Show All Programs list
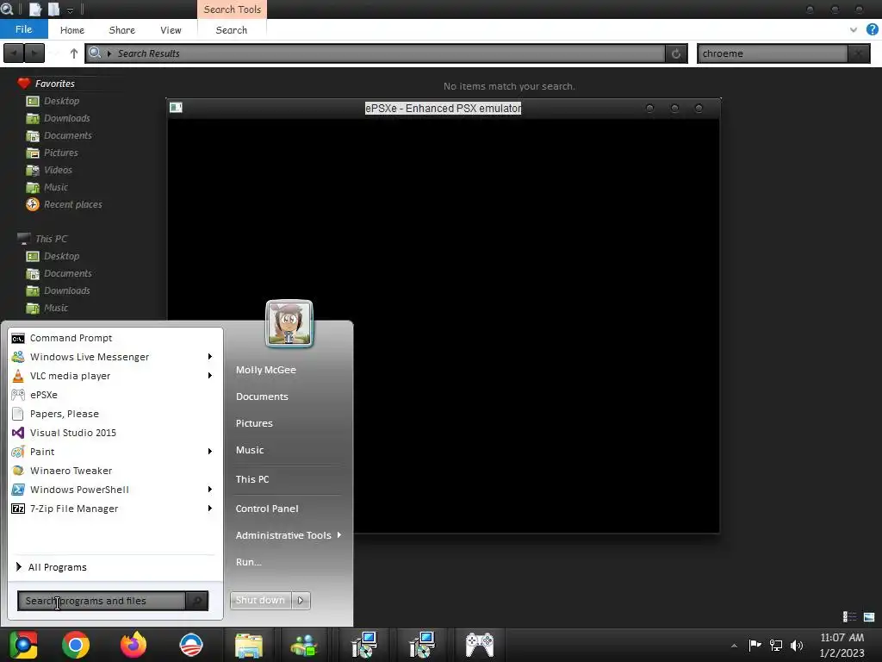Viewport: 882px width, 662px height. pyautogui.click(x=52, y=567)
